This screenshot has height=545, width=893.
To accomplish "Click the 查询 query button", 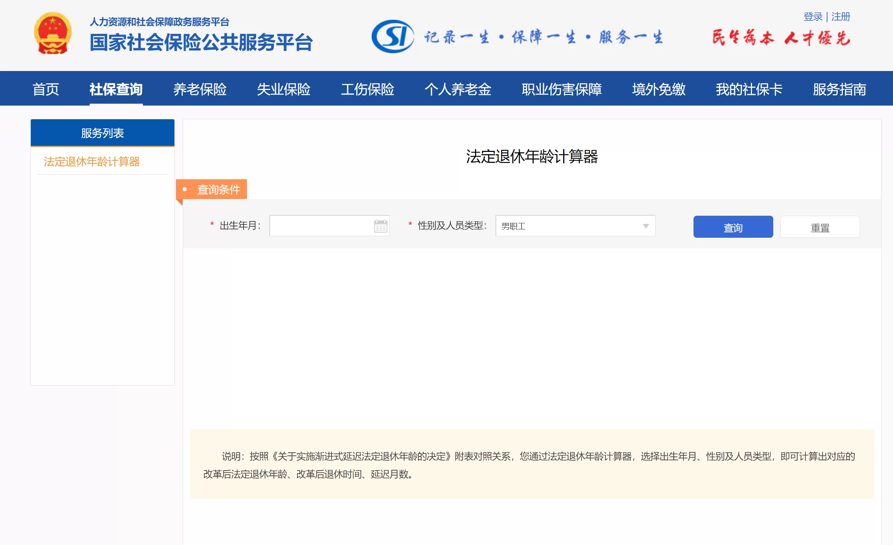I will point(733,226).
